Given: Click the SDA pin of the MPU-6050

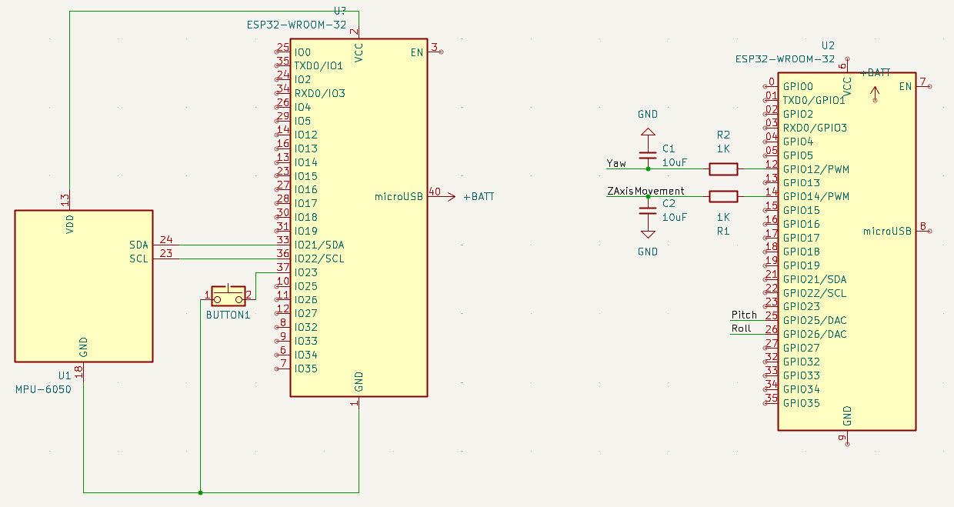Looking at the screenshot, I should point(138,245).
